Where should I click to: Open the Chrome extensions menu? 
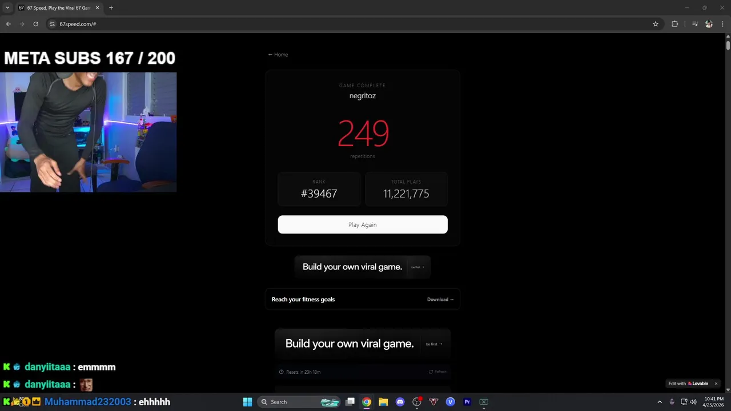pyautogui.click(x=674, y=24)
